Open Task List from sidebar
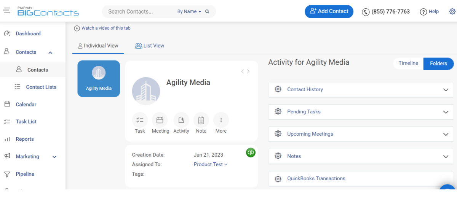457x197 pixels. pyautogui.click(x=26, y=122)
